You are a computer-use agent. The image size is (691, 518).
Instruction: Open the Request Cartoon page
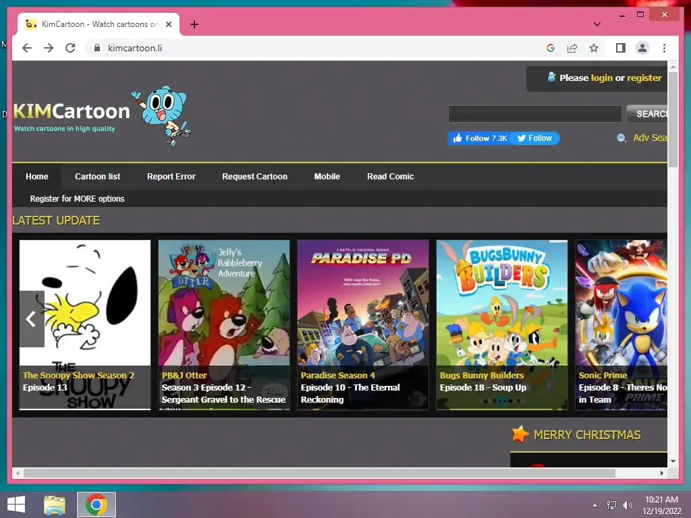pyautogui.click(x=254, y=177)
